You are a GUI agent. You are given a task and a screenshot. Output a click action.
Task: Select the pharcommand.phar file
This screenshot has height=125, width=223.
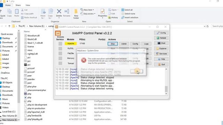pyautogui.click(x=37, y=90)
